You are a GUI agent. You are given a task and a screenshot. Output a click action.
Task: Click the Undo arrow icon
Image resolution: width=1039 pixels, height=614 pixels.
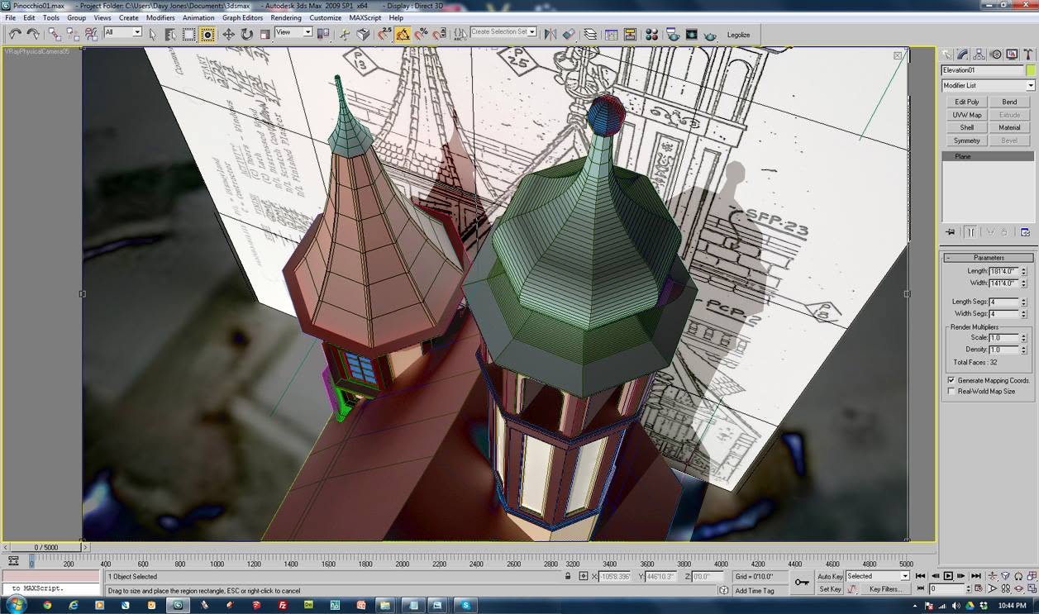[x=15, y=34]
